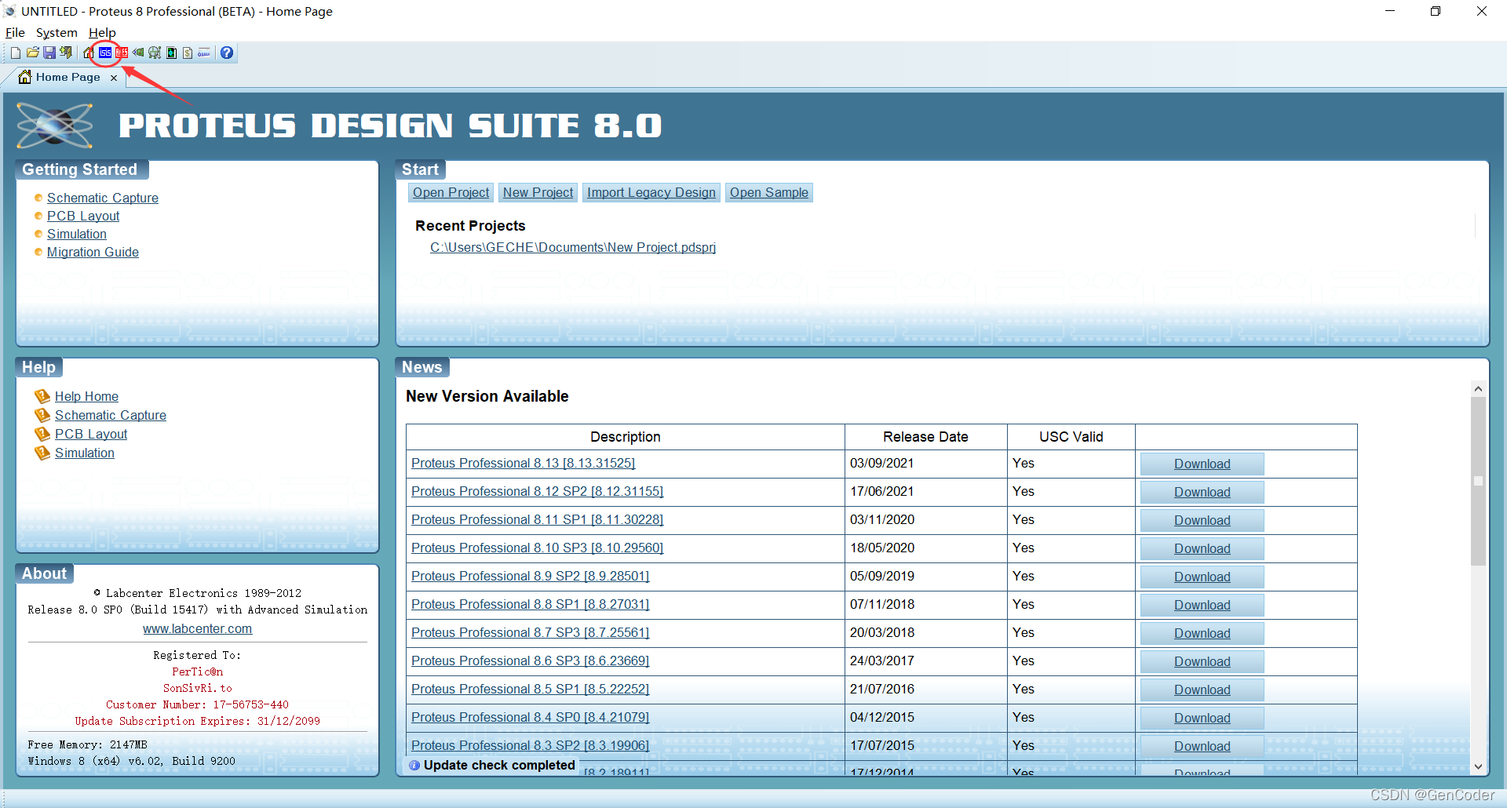Open the Migration Guide link
The width and height of the screenshot is (1507, 808).
click(93, 252)
